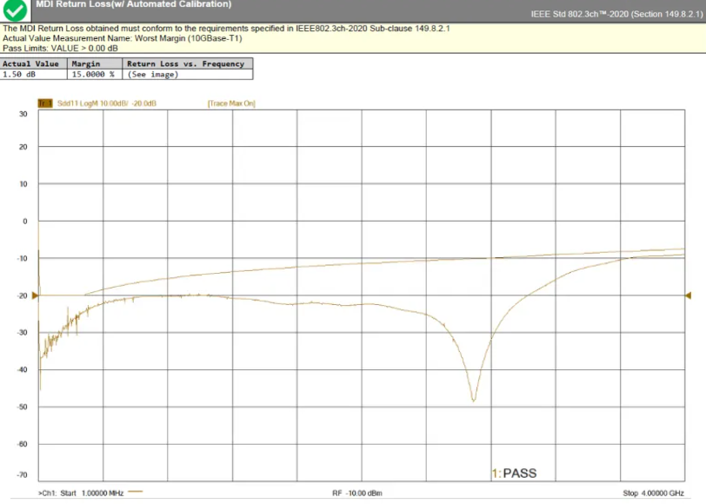Click the Stop 4.00000 GHz frequency label

(x=653, y=493)
